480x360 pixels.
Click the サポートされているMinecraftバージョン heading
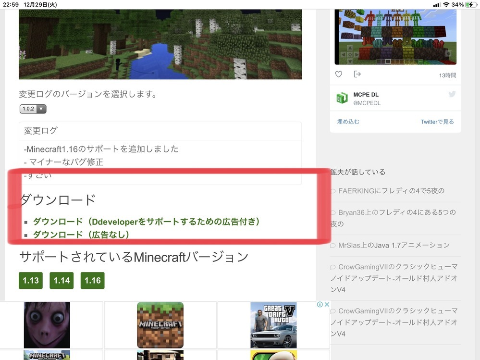coord(134,257)
